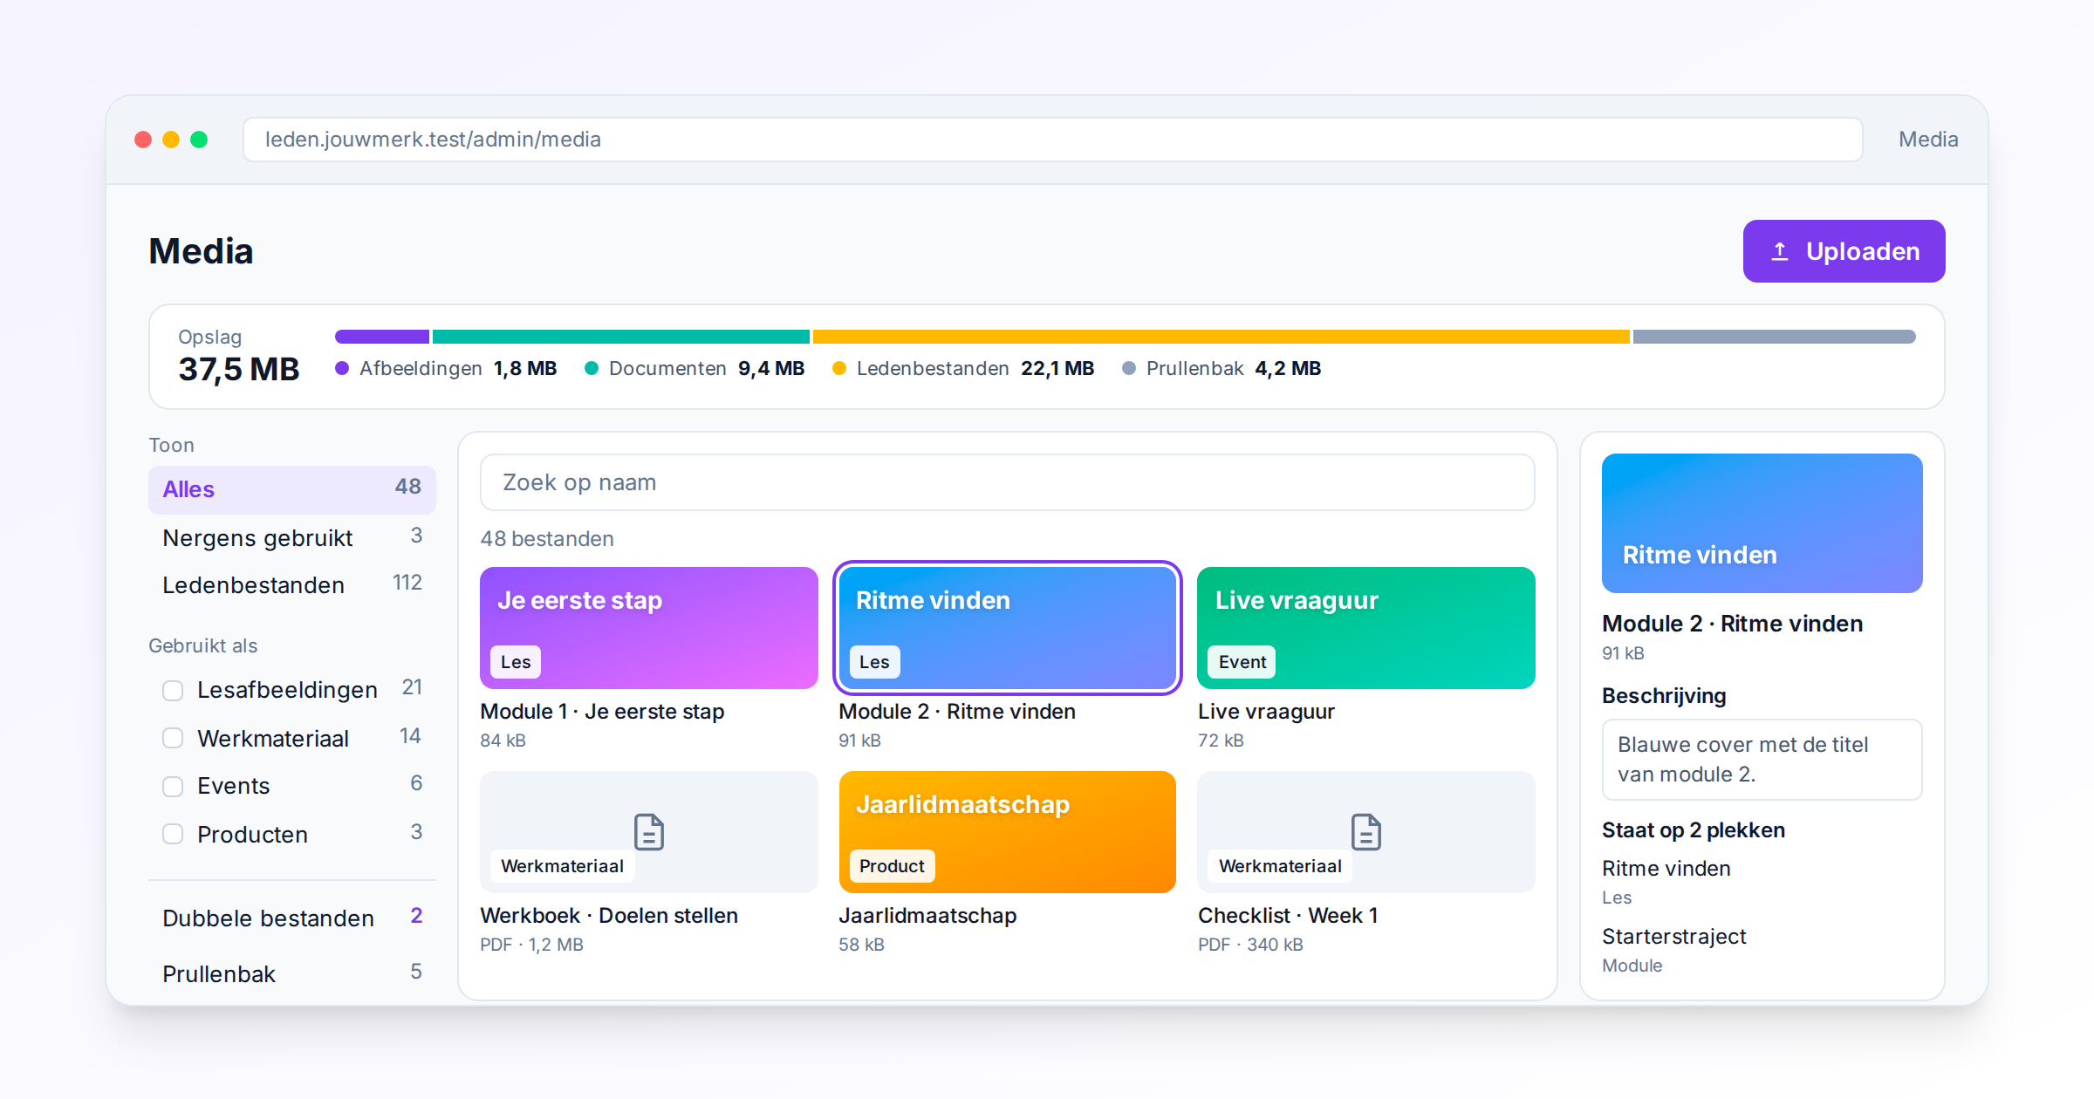Edit the Beschrijving text box

point(1762,759)
